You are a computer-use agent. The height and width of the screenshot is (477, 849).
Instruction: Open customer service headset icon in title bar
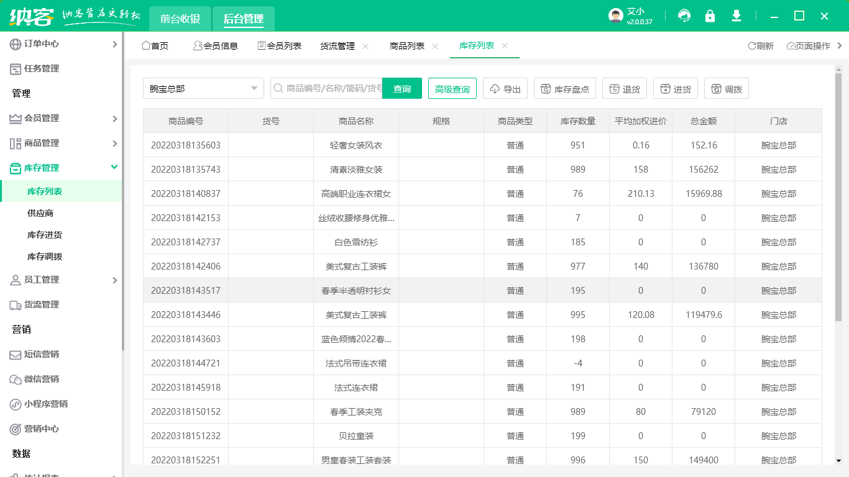point(684,16)
